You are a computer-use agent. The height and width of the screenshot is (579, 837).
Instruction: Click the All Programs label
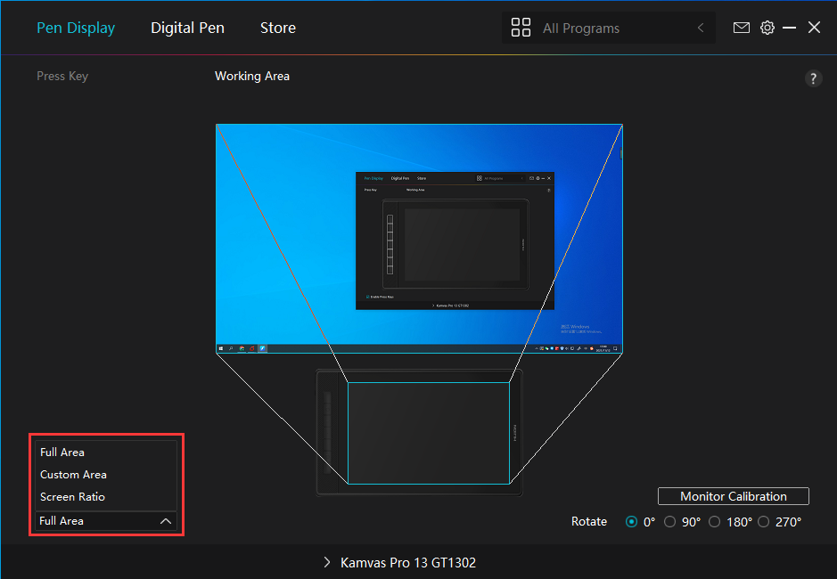[x=581, y=29]
